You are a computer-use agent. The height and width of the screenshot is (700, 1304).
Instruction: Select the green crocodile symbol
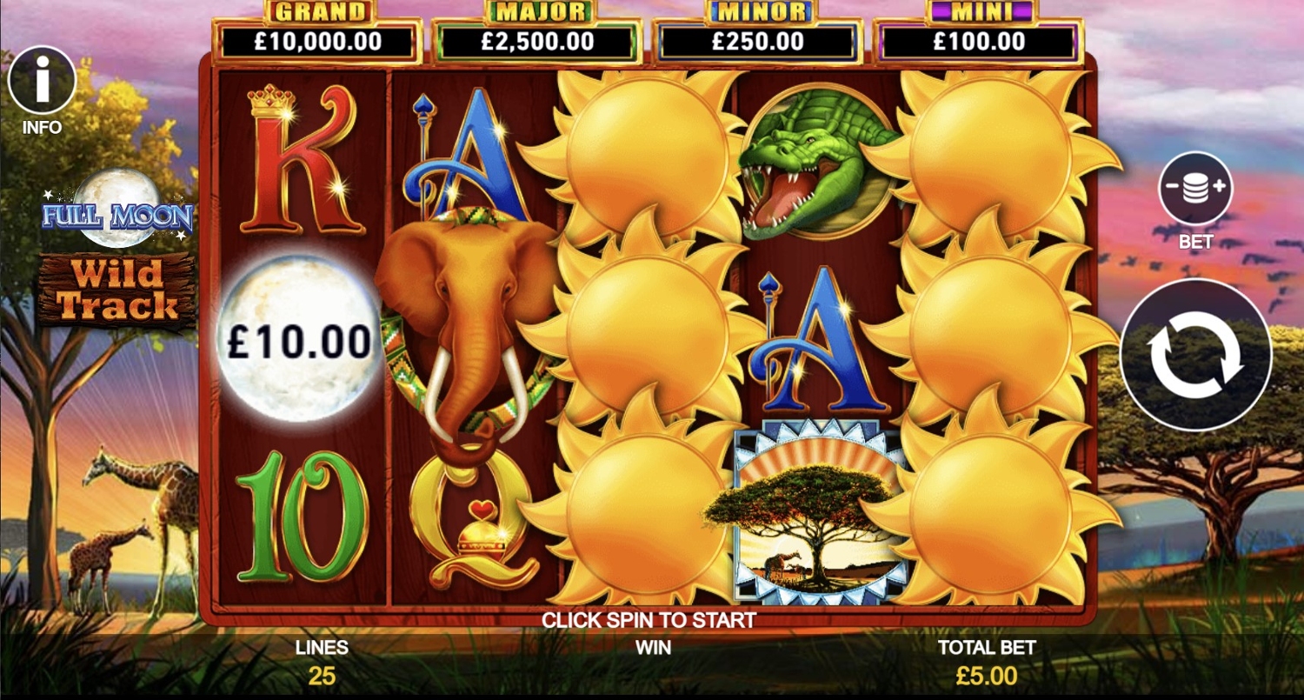(819, 162)
